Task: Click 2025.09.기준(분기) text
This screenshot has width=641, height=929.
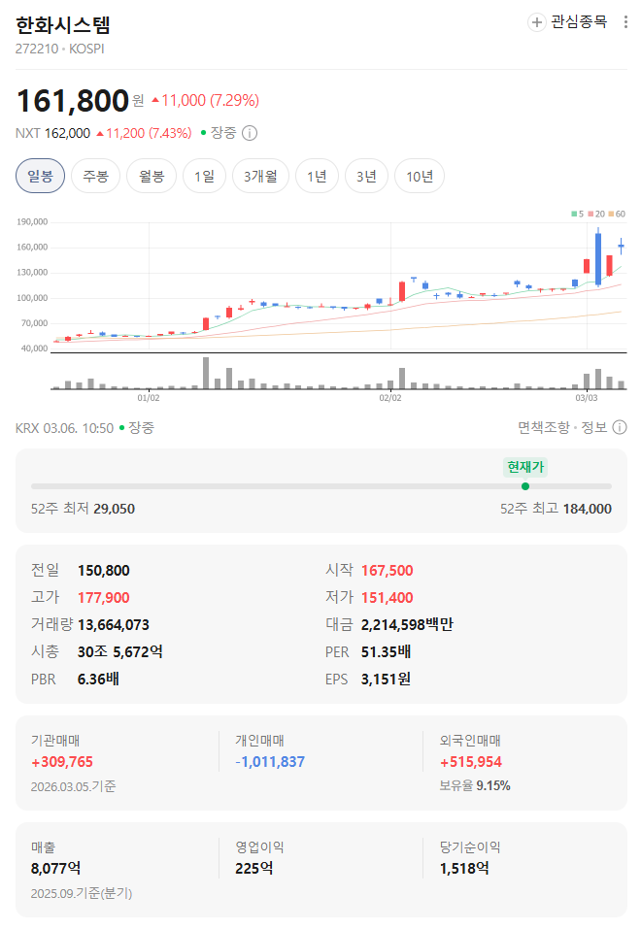Action: pos(82,893)
